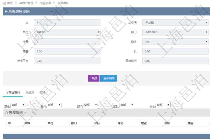Viewport: 210px width, 139px height.
Task: Switch to the 物件 tab
Action: tap(43, 92)
